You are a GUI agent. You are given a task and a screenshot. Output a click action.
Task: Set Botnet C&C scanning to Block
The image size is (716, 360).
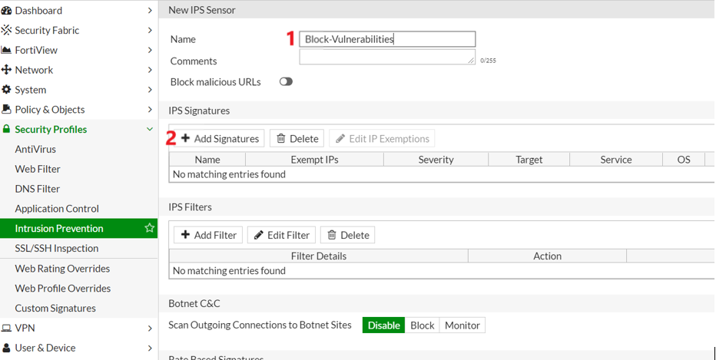[x=422, y=325]
